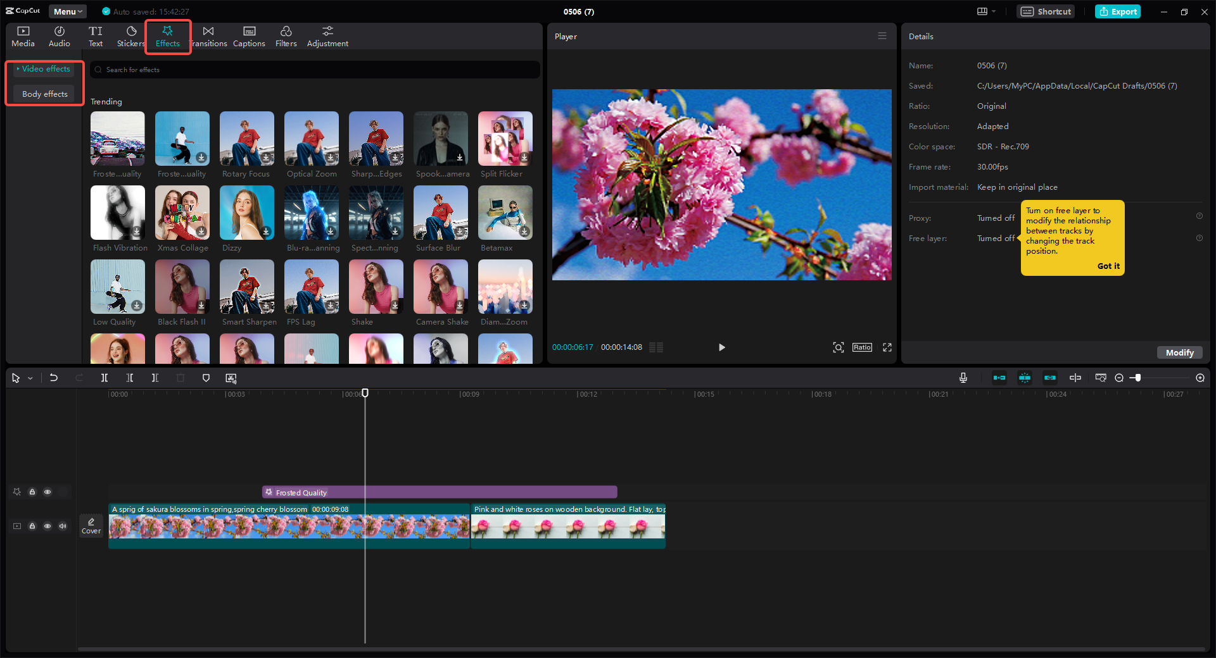Click the Export button

[x=1117, y=11]
